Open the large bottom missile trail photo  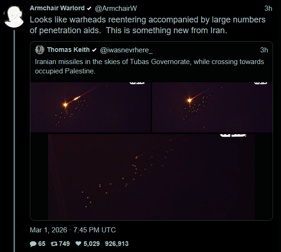coord(151,177)
